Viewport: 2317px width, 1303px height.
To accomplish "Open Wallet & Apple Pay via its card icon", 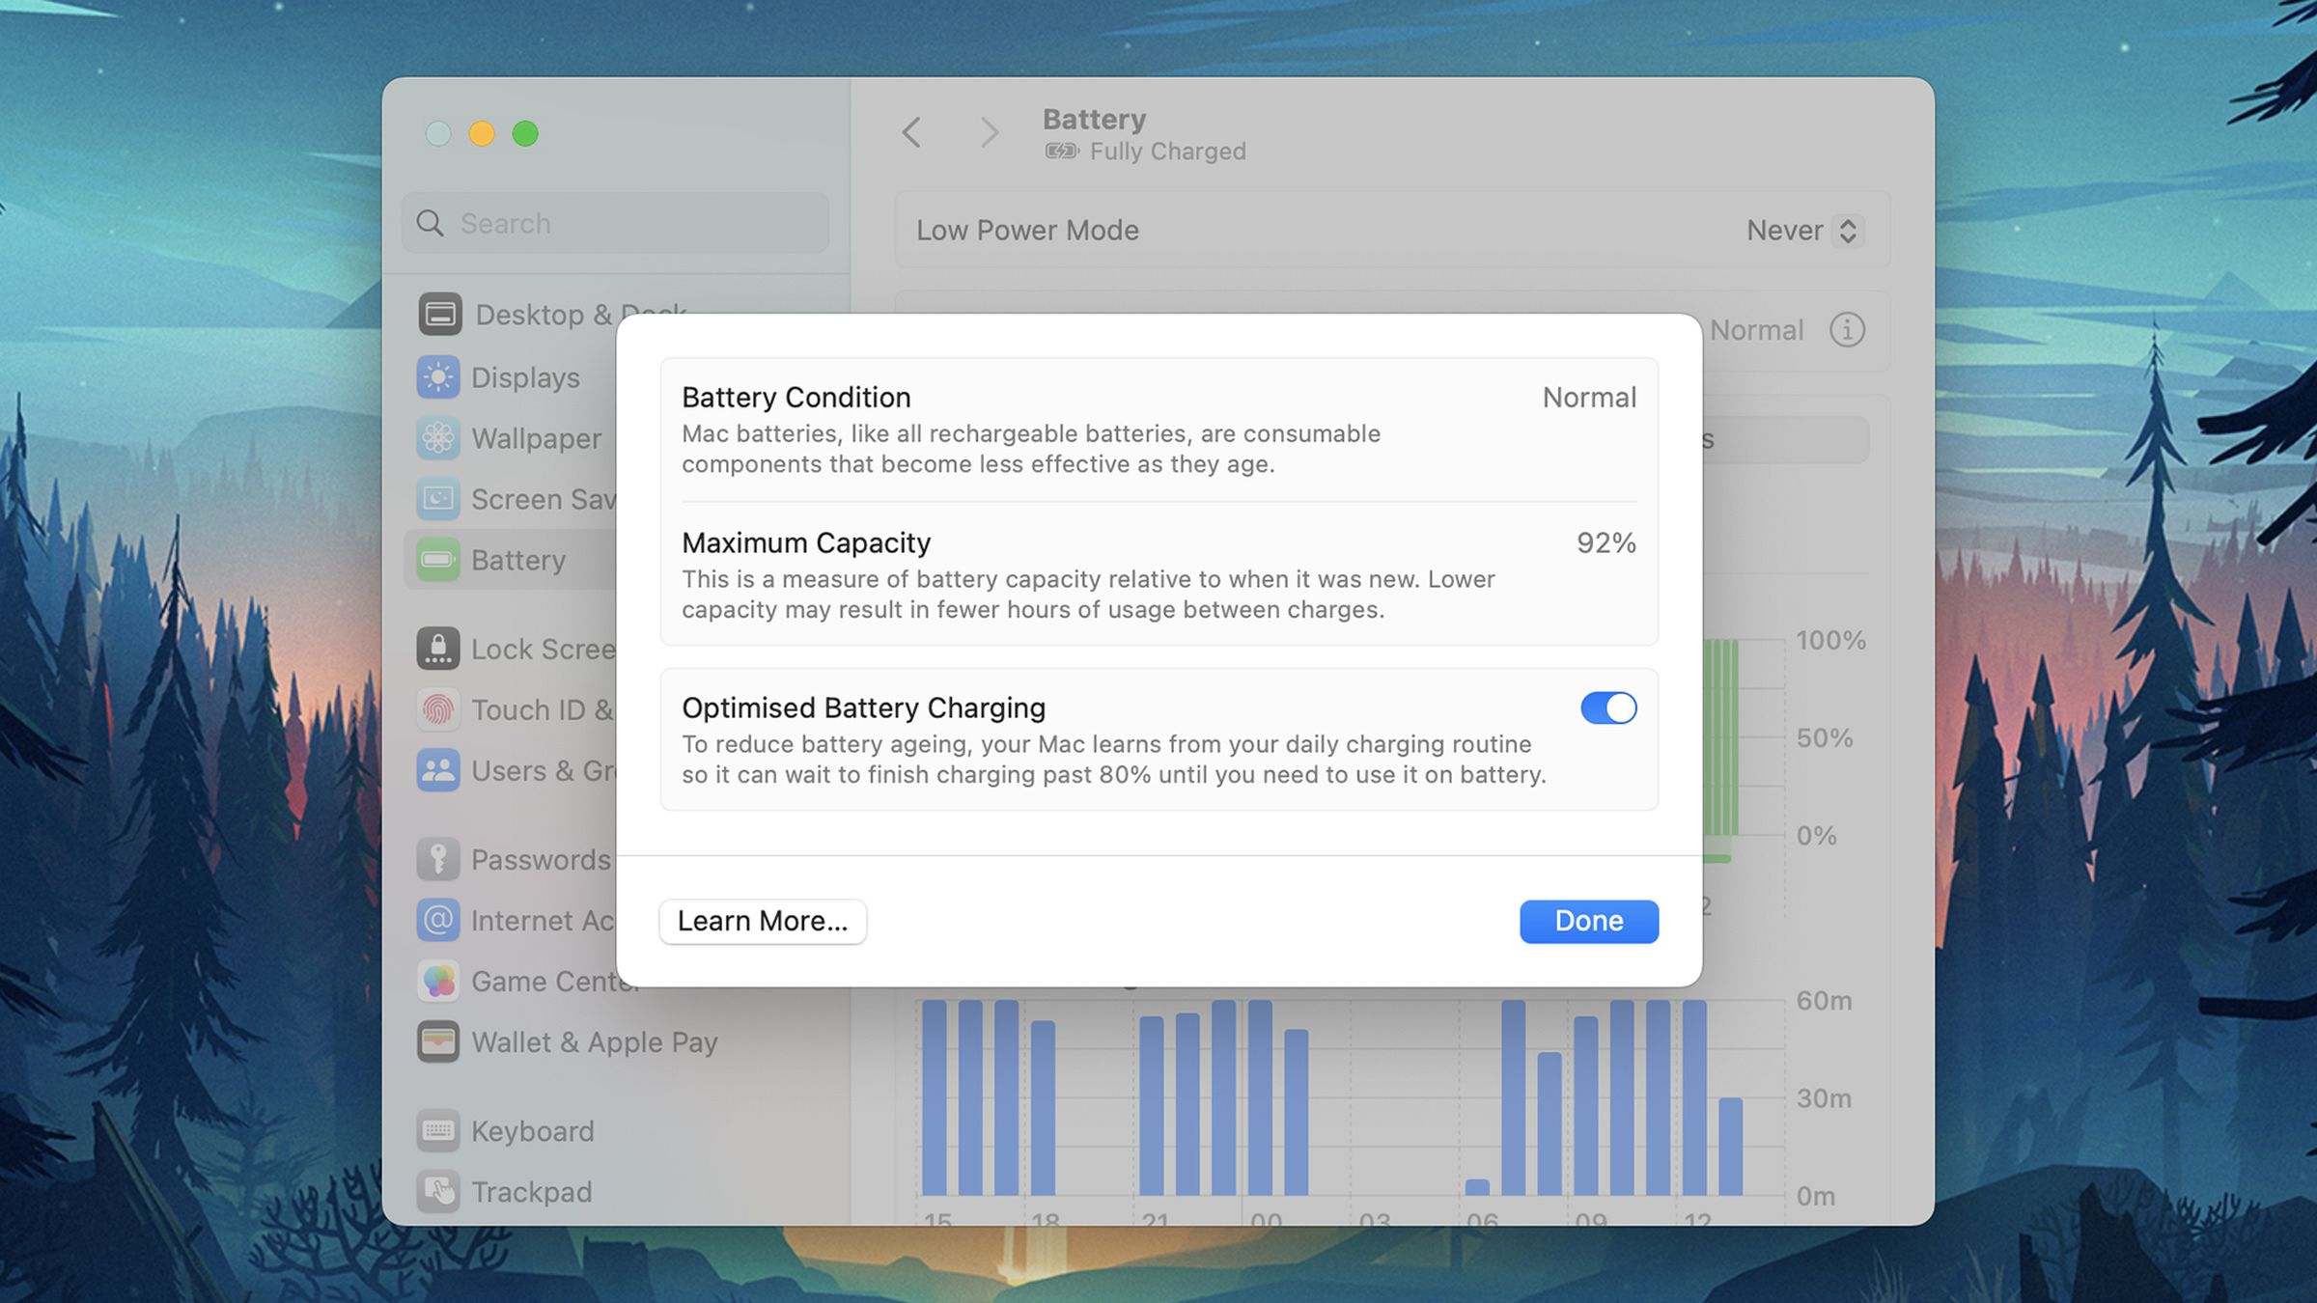I will tap(439, 1041).
